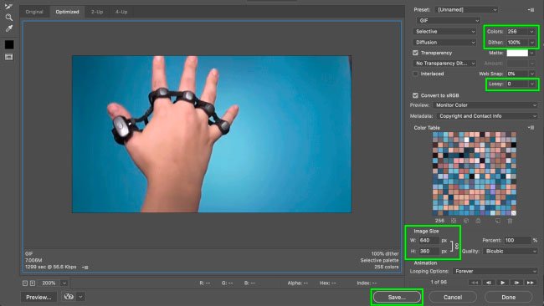Open the Diffusion dither method dropdown
The width and height of the screenshot is (544, 306).
(x=444, y=43)
